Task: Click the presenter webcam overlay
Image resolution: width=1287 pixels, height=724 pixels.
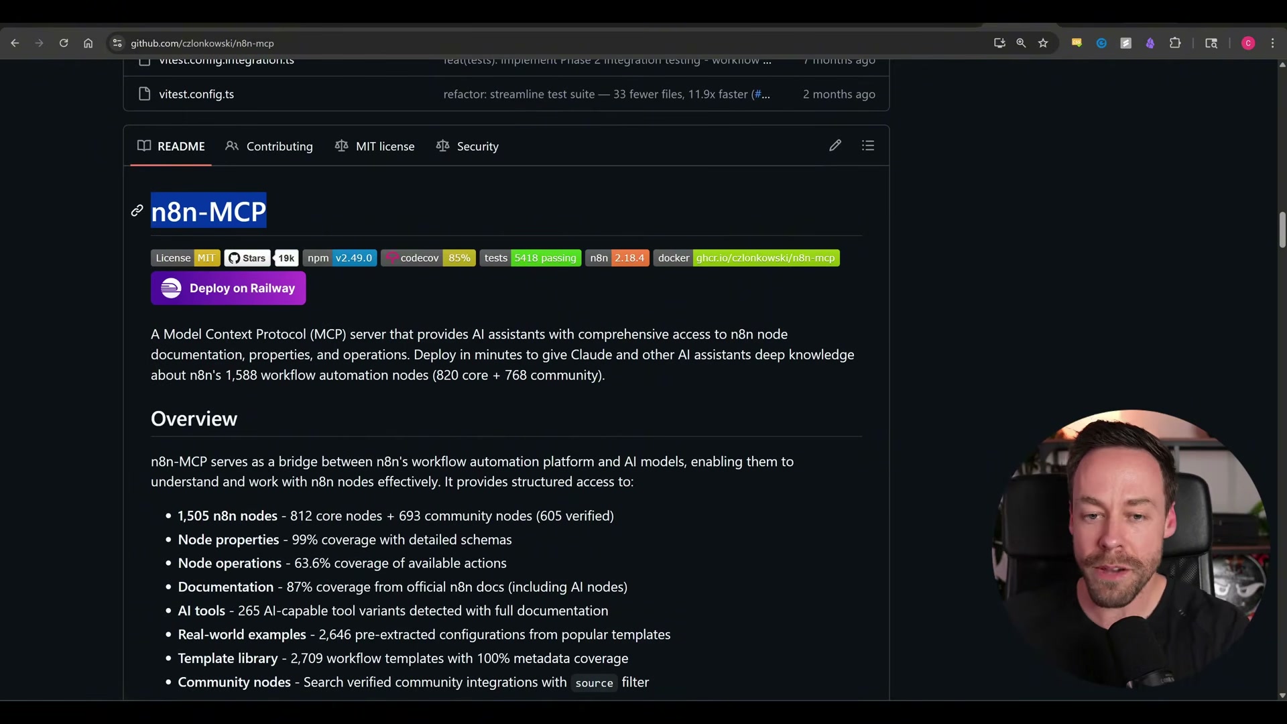Action: [x=1129, y=548]
